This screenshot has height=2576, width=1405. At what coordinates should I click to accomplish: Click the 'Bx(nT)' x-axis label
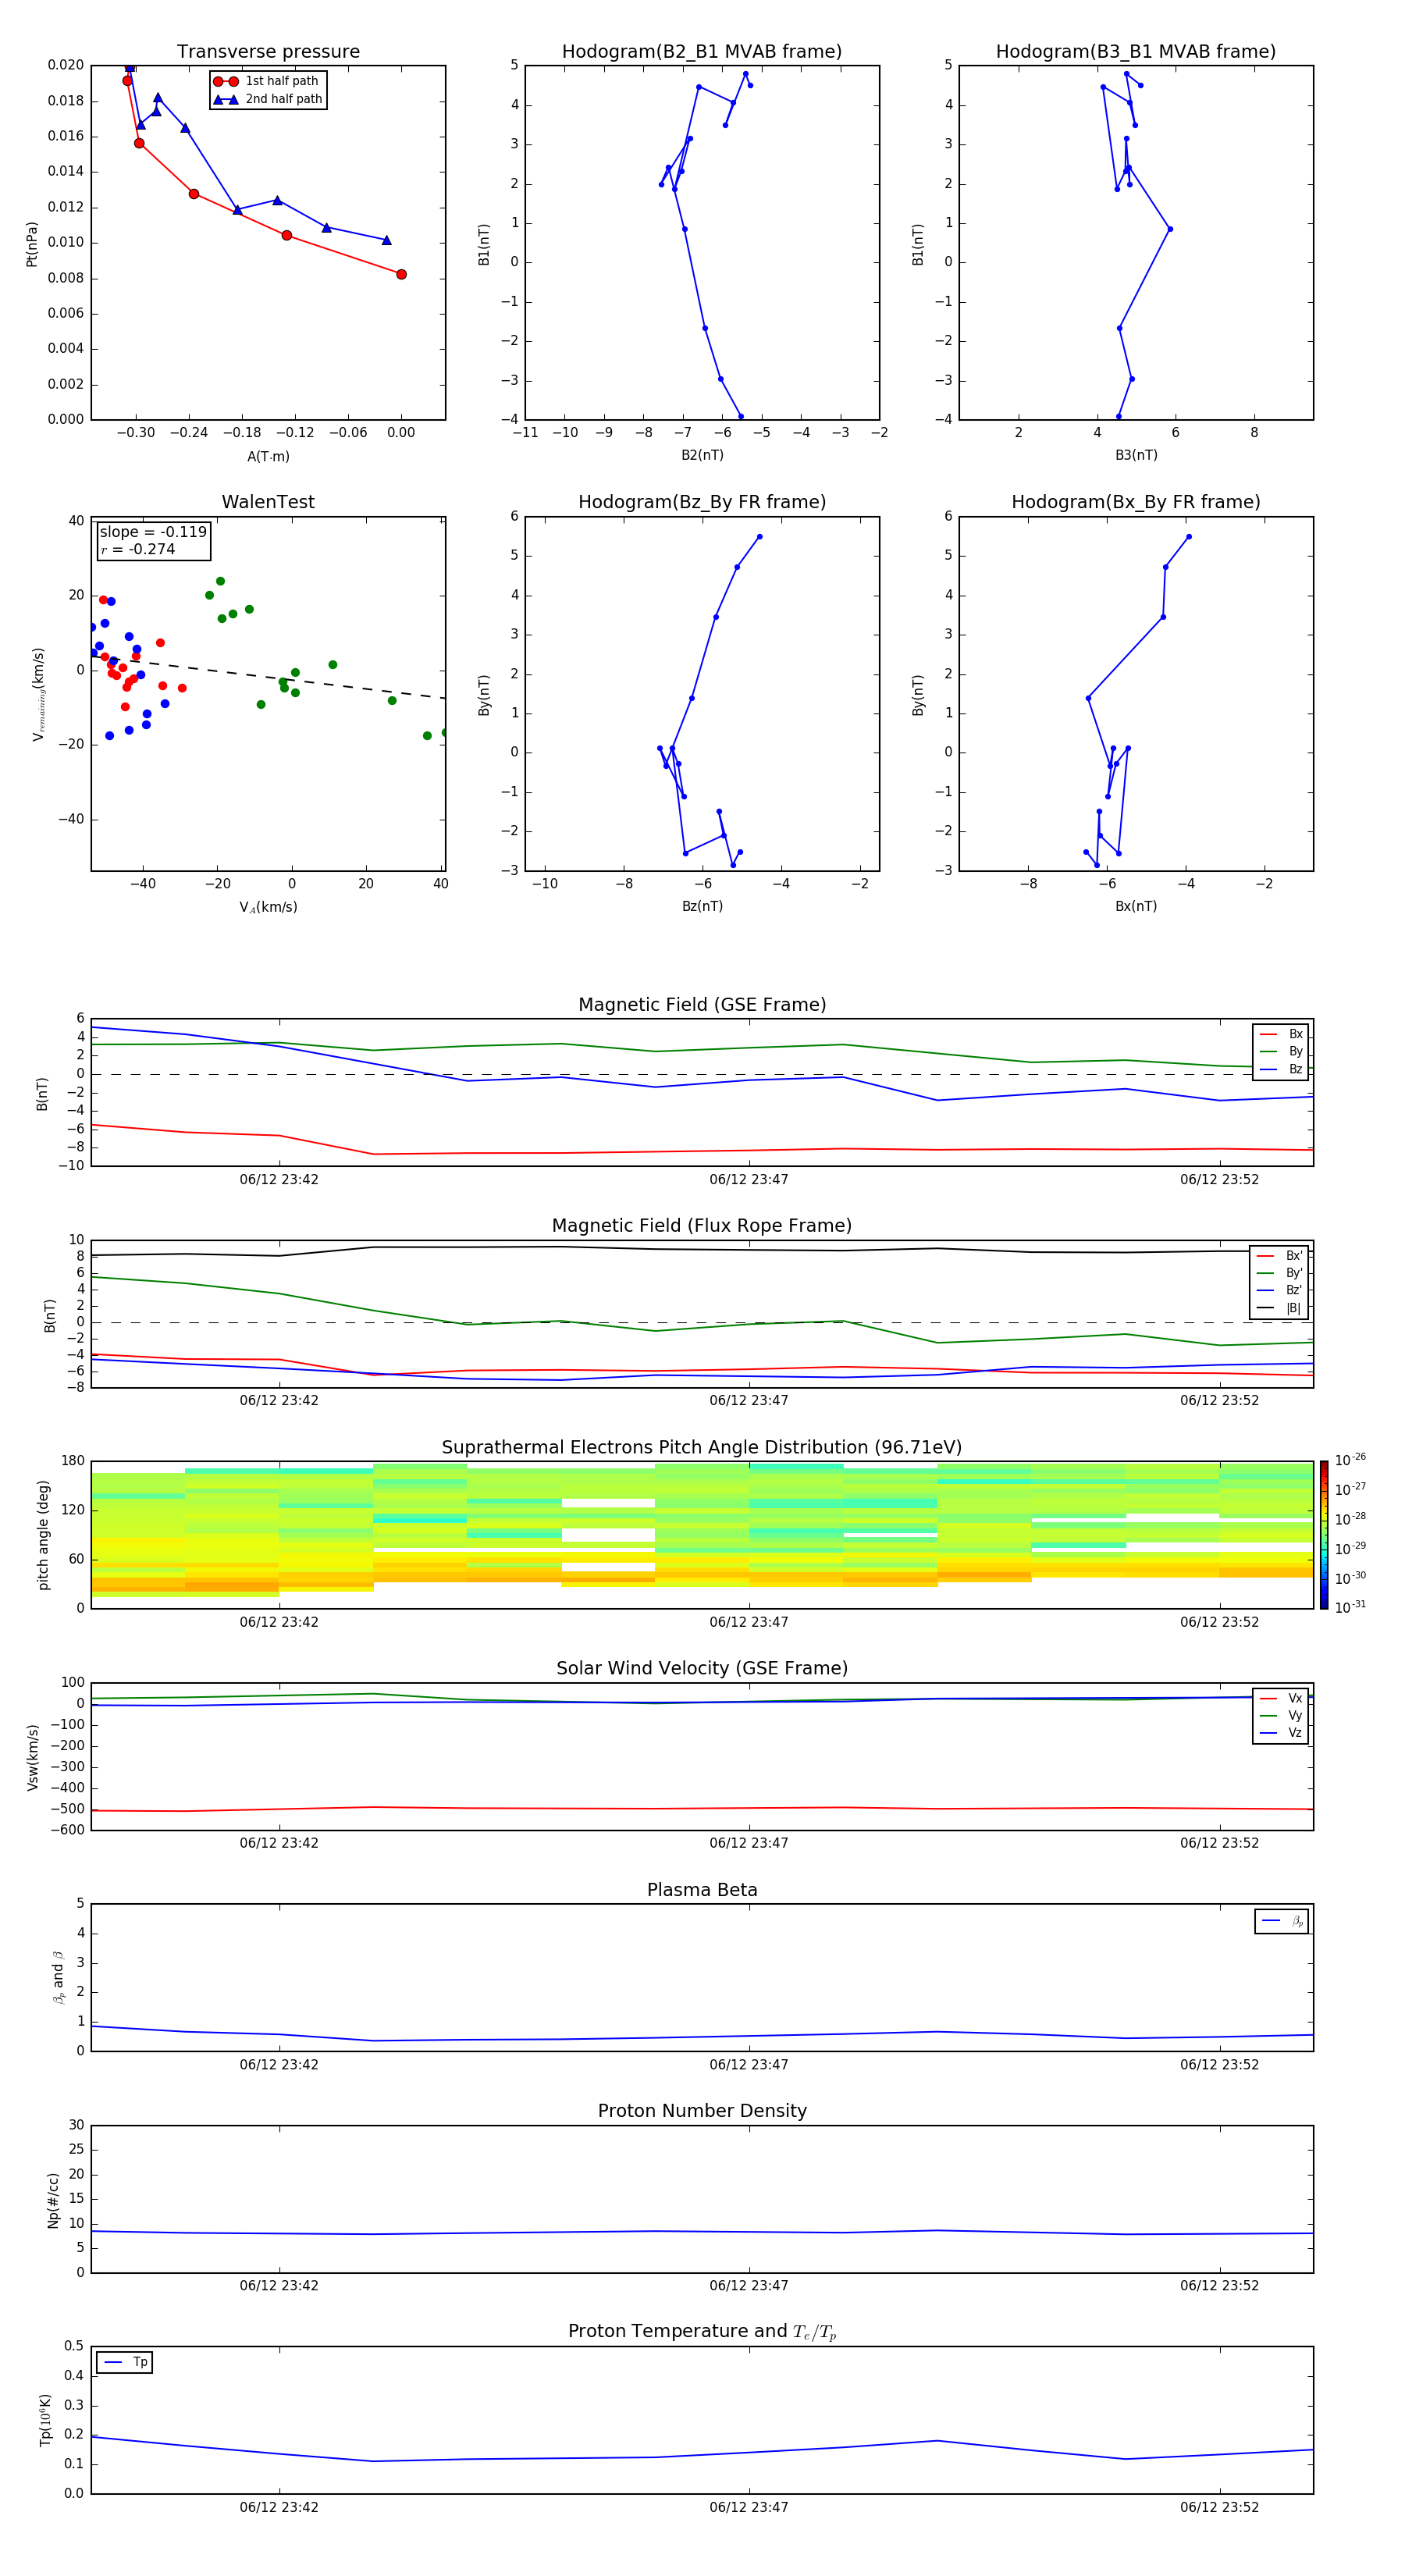click(1136, 907)
